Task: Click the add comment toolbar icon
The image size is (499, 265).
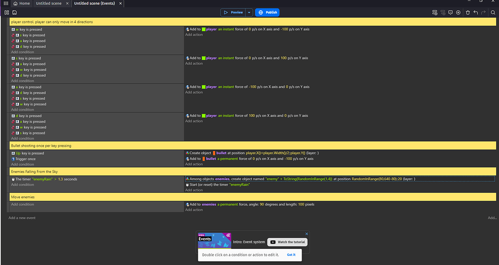Action: [x=451, y=12]
